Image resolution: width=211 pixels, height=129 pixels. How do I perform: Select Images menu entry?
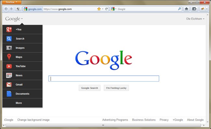[x=22, y=48]
